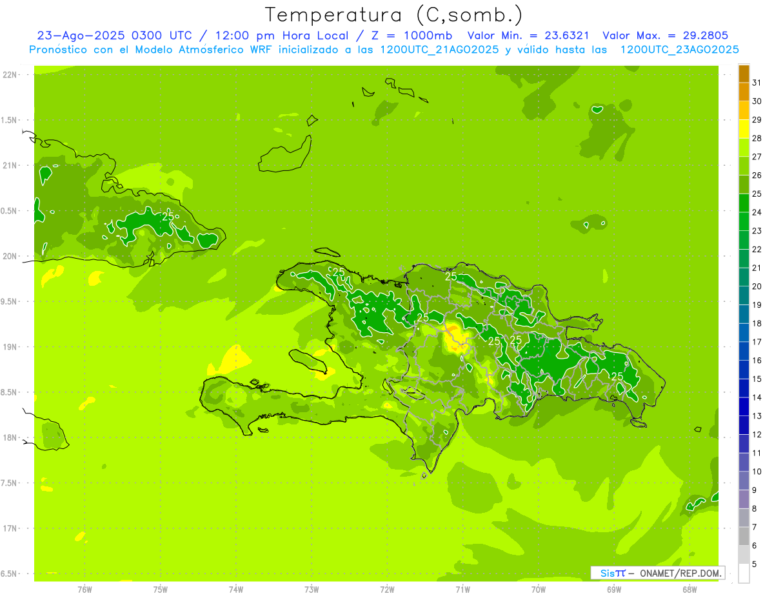Click the color bar label 25
This screenshot has width=774, height=598.
[x=757, y=194]
